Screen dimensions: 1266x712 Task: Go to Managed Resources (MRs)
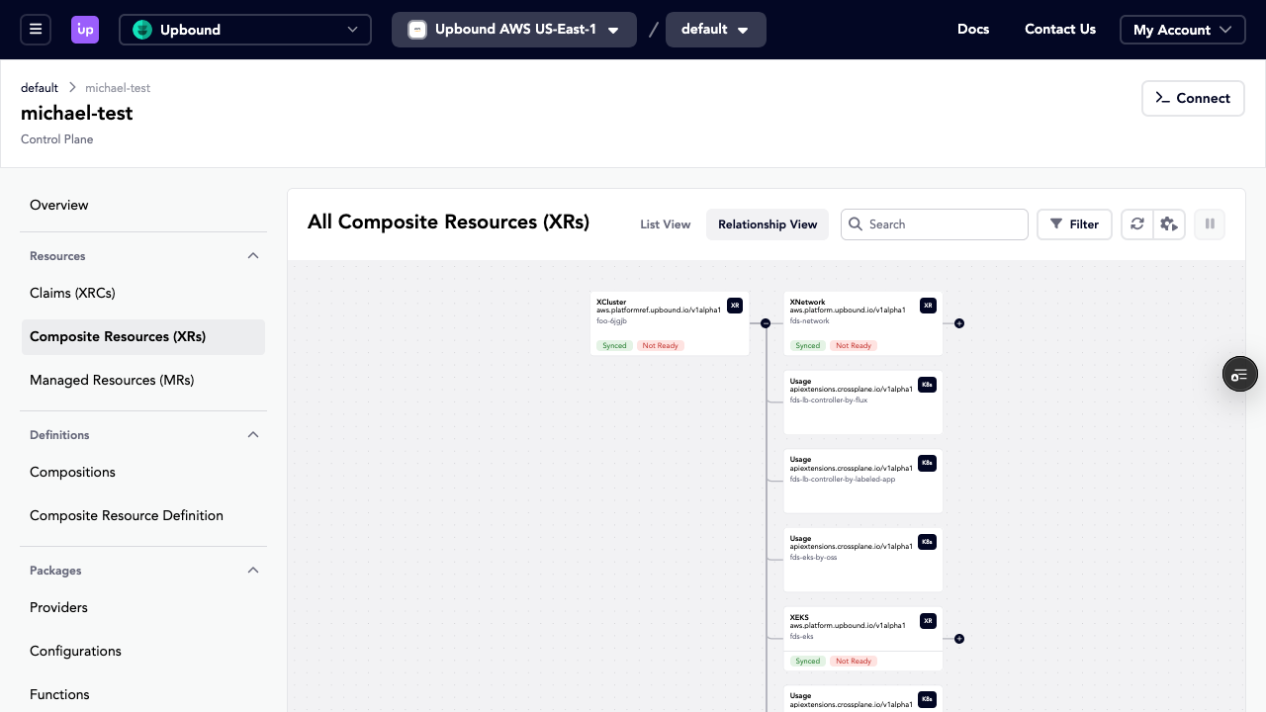112,380
